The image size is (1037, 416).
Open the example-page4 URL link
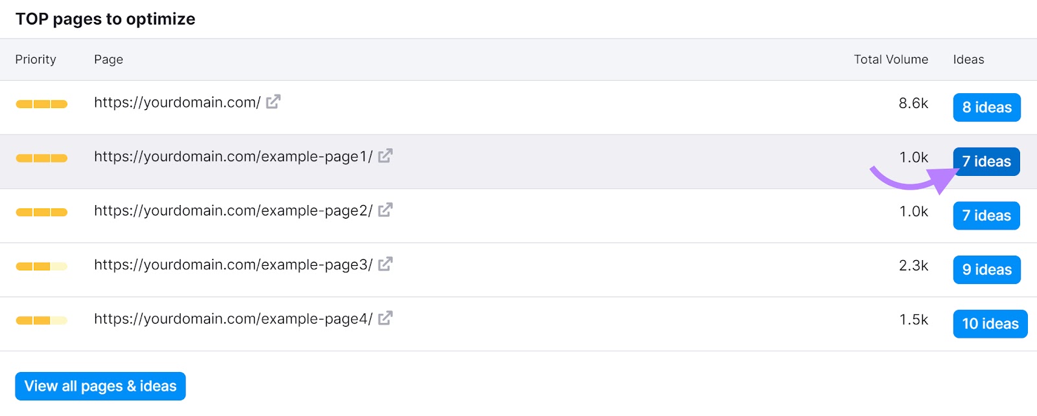pos(233,319)
